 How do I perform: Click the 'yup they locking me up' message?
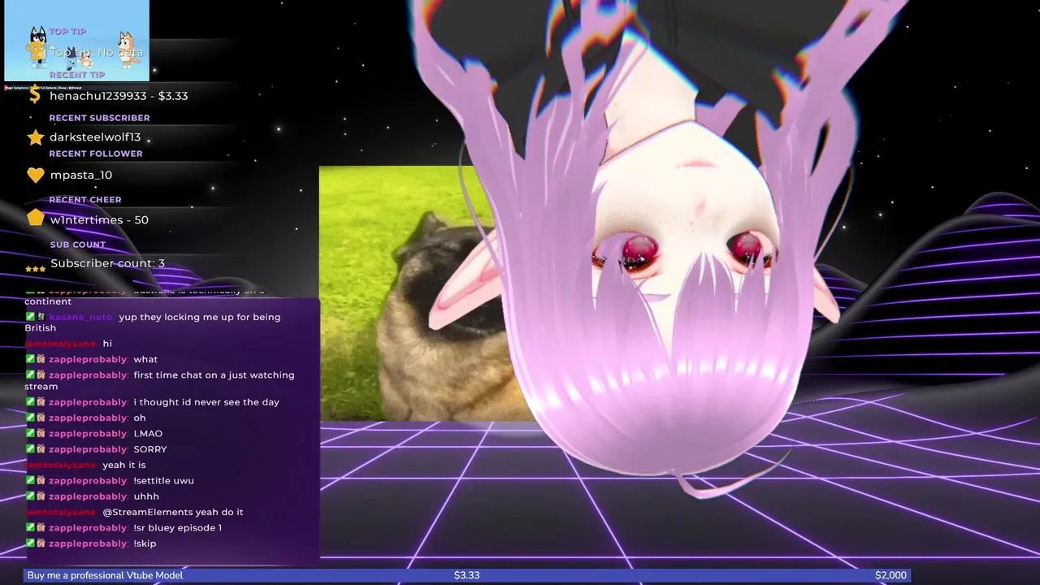tap(152, 323)
